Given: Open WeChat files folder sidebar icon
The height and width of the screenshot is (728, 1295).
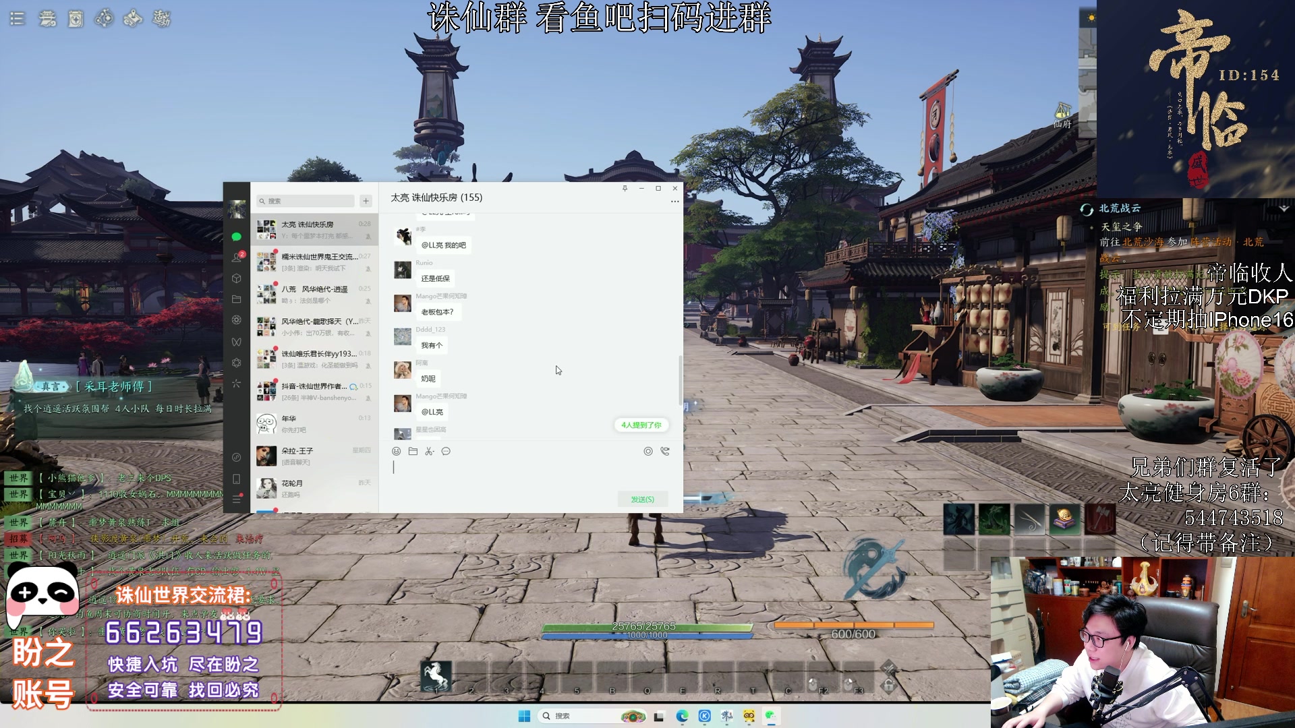Looking at the screenshot, I should coord(236,299).
